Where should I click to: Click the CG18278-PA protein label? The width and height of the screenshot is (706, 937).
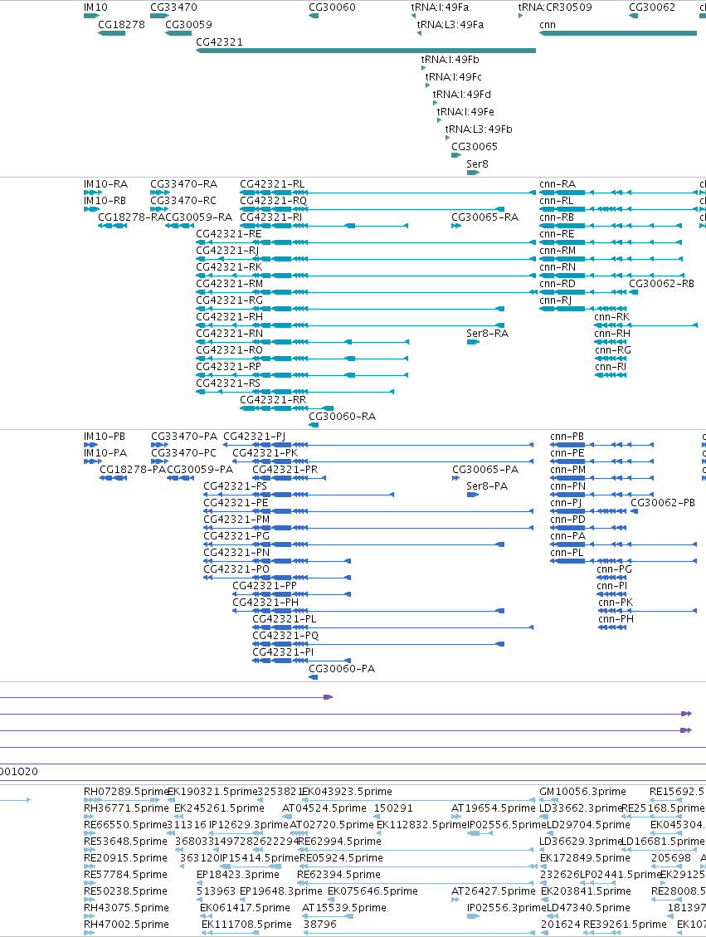pos(133,470)
